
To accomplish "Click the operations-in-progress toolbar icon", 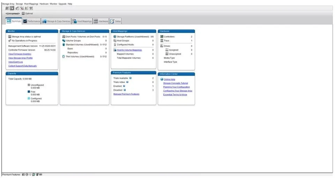I will pyautogui.click(x=17, y=8).
